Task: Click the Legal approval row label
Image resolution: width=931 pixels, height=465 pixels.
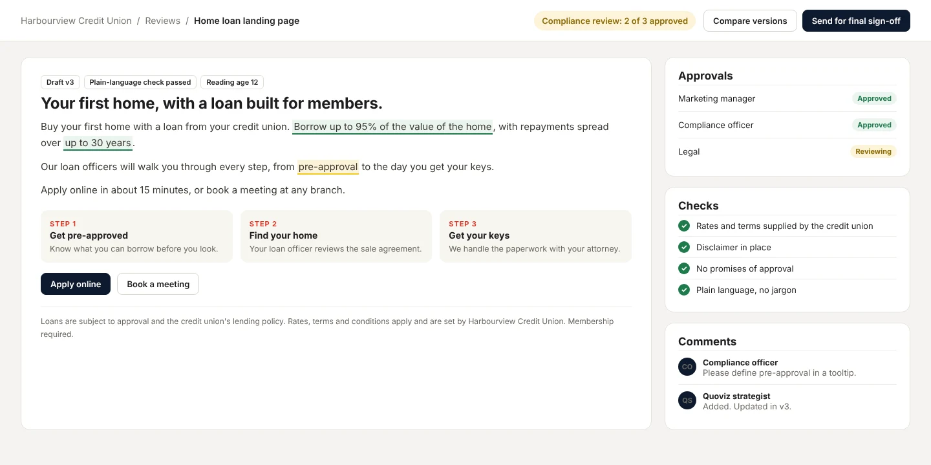Action: pos(689,151)
